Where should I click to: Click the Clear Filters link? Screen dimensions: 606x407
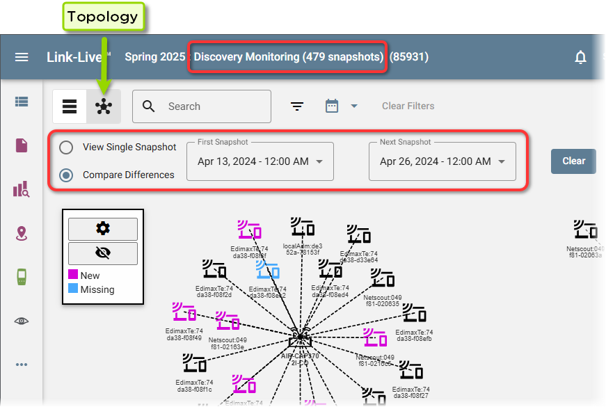[x=408, y=106]
